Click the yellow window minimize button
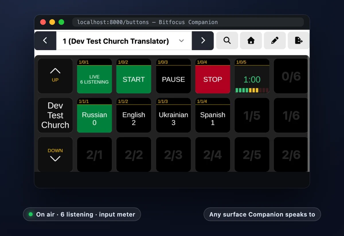The image size is (344, 236). (52, 22)
